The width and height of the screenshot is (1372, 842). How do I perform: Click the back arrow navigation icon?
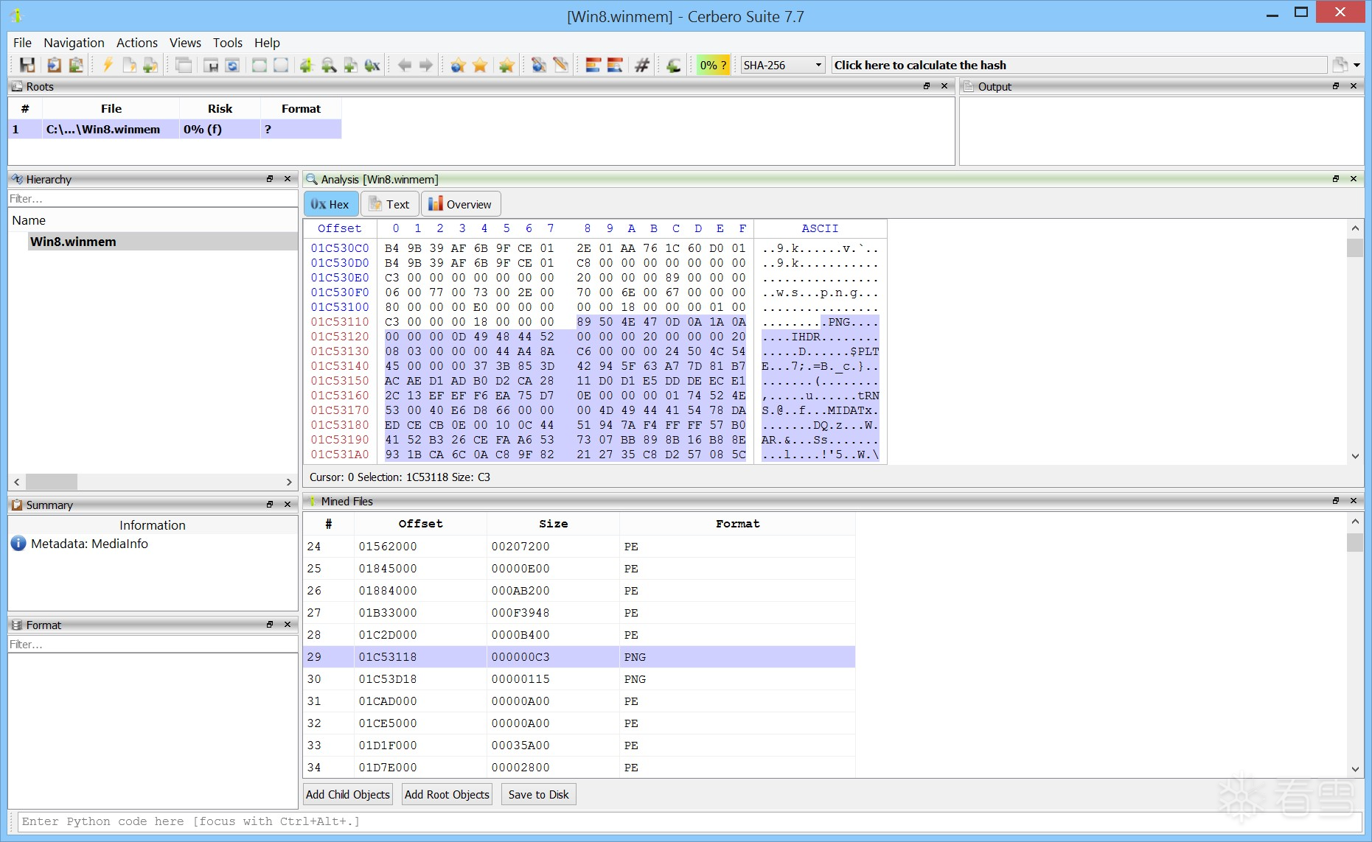pos(404,65)
